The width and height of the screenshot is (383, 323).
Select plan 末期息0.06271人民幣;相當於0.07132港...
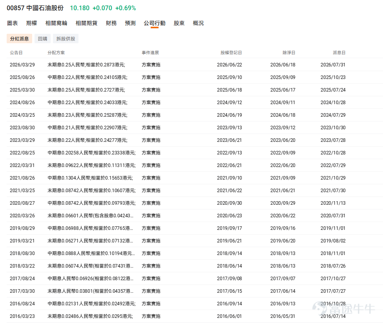(90, 241)
